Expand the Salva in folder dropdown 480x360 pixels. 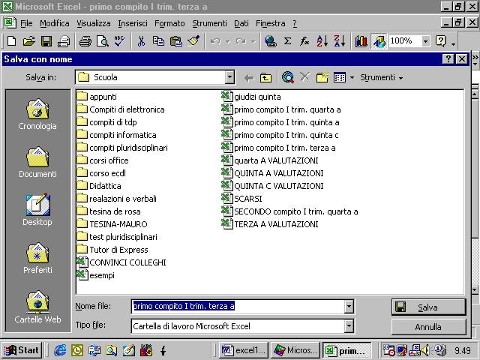(x=229, y=77)
